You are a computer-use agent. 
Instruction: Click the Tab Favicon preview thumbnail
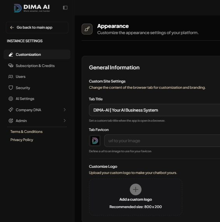95,141
